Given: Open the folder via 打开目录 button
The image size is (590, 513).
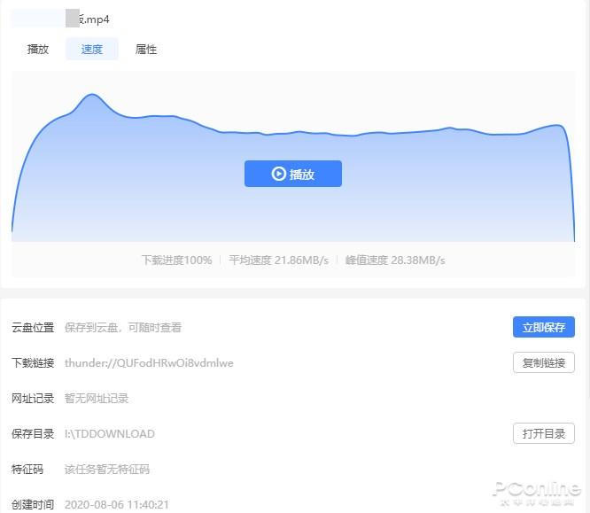Looking at the screenshot, I should coord(544,433).
